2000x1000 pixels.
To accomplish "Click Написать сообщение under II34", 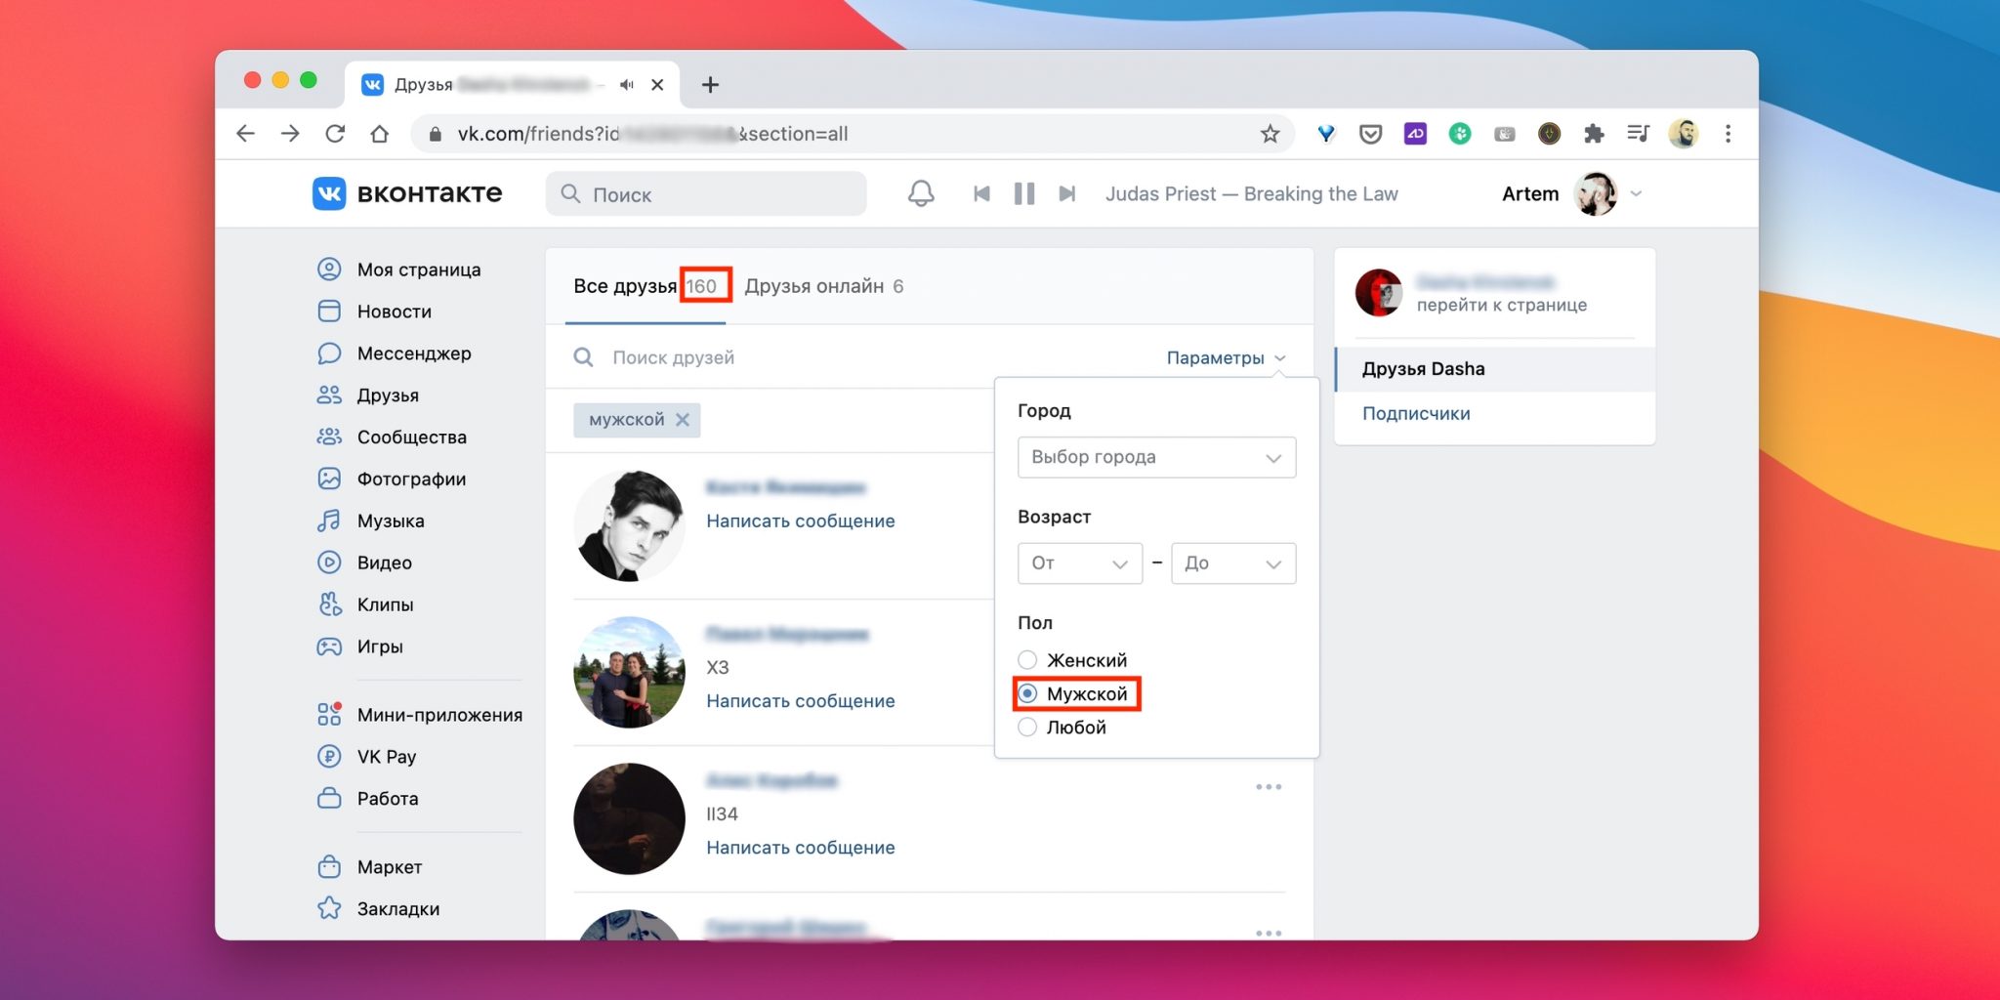I will (x=800, y=847).
